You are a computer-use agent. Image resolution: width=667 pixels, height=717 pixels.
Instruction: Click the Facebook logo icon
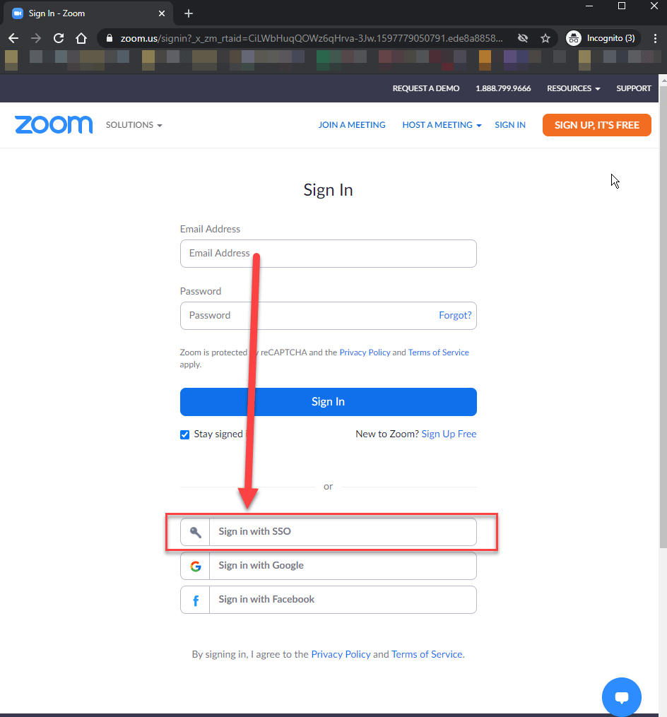(196, 600)
